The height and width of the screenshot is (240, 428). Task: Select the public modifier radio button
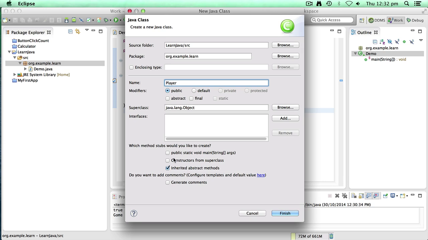coord(168,91)
